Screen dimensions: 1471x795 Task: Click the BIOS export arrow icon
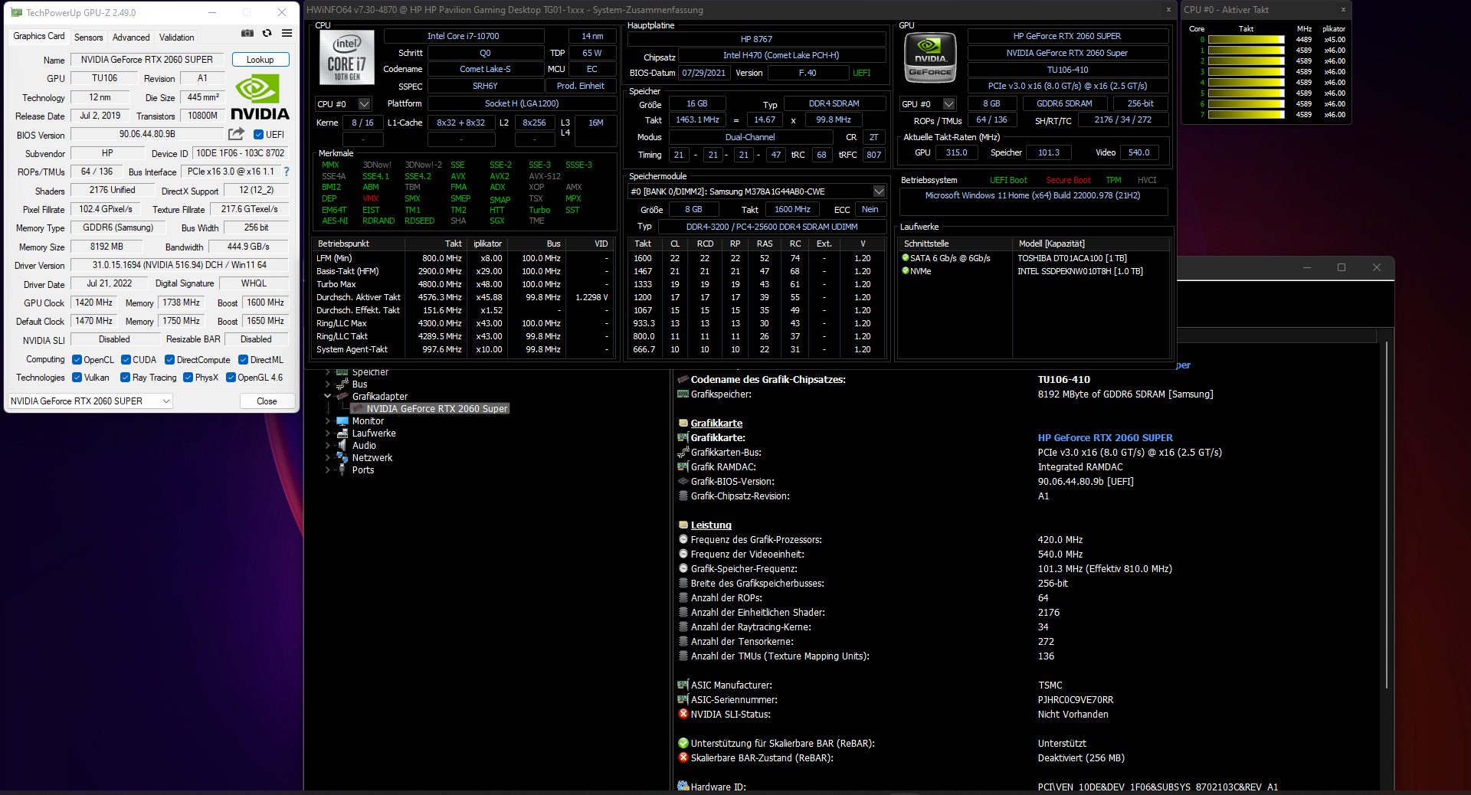236,134
